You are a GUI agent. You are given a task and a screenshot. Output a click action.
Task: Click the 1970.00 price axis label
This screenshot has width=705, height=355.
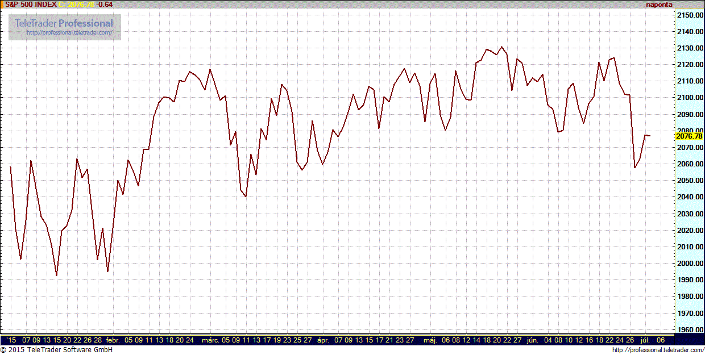pyautogui.click(x=690, y=314)
